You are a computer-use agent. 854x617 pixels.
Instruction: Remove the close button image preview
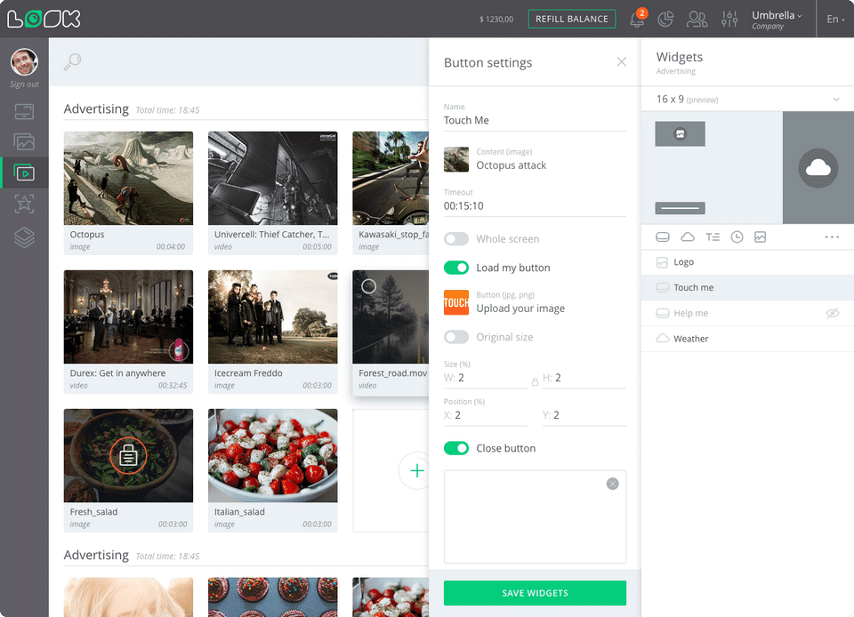pyautogui.click(x=613, y=484)
